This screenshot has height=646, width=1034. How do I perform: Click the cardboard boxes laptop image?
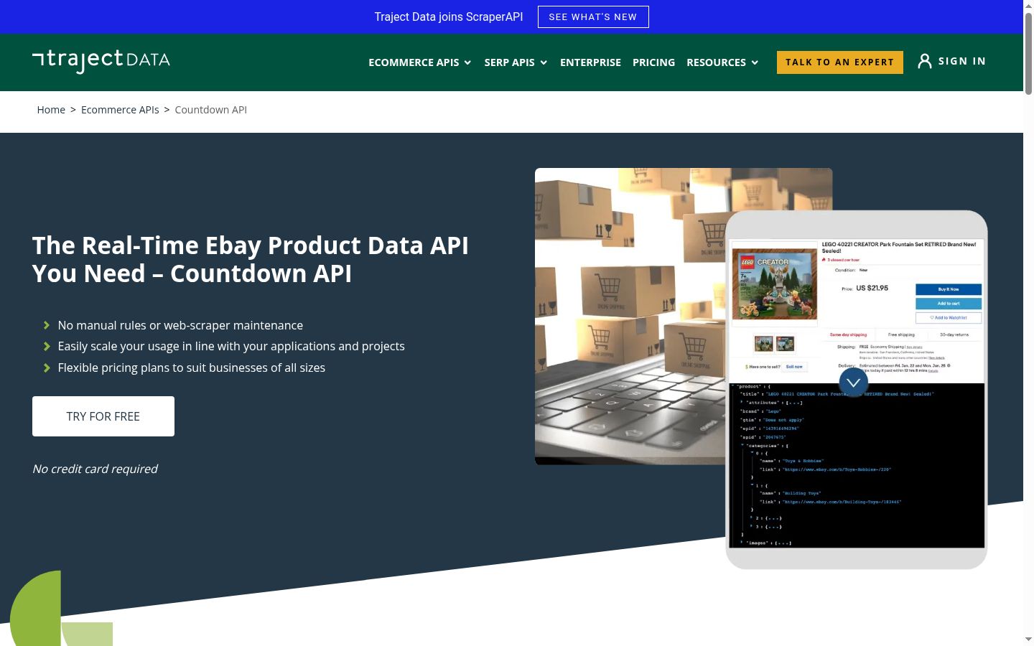point(630,316)
